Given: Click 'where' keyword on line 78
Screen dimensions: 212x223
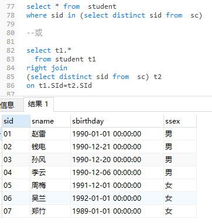Looking at the screenshot, I should click(36, 15).
